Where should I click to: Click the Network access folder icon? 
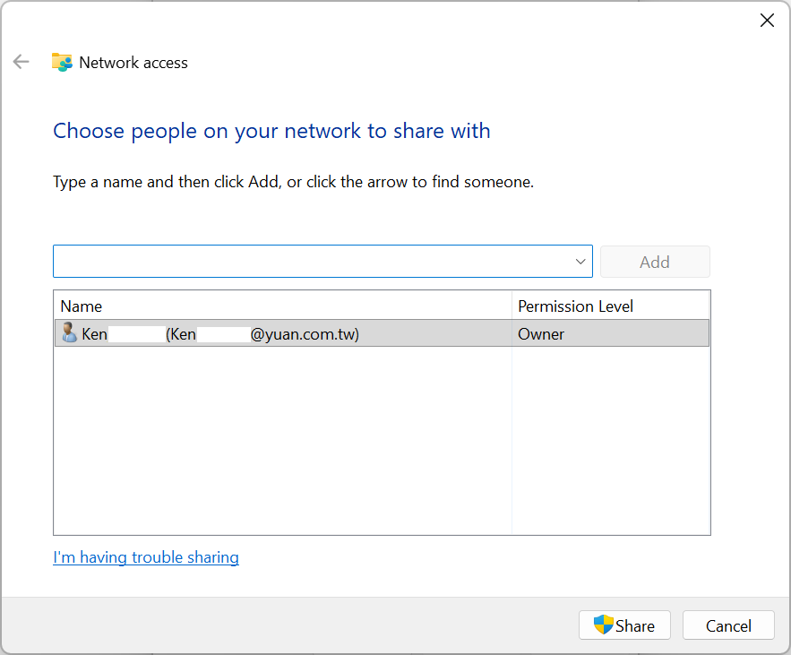click(62, 62)
